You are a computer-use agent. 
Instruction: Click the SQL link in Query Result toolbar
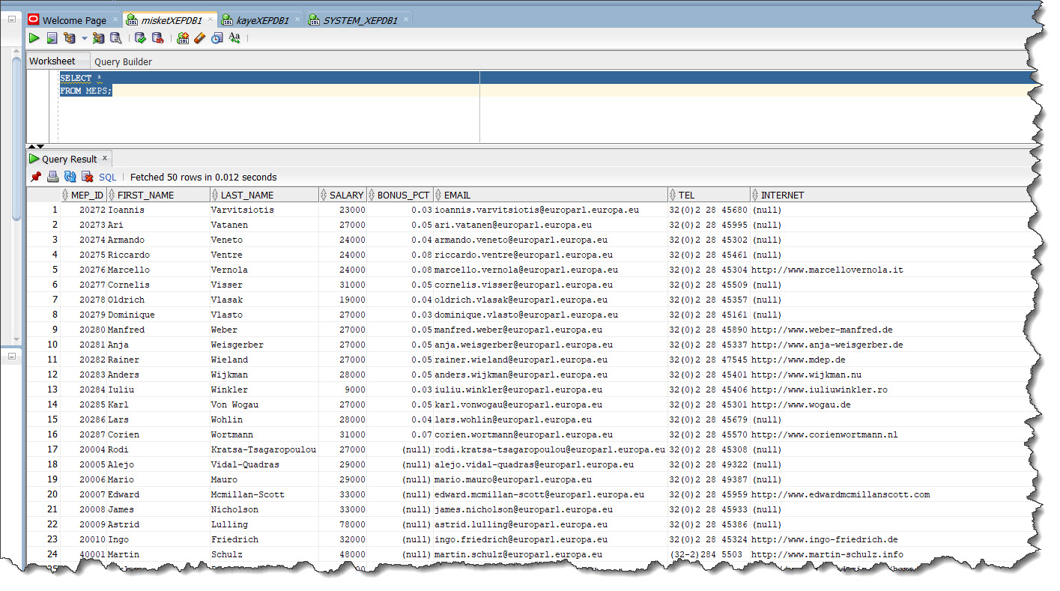pyautogui.click(x=108, y=178)
